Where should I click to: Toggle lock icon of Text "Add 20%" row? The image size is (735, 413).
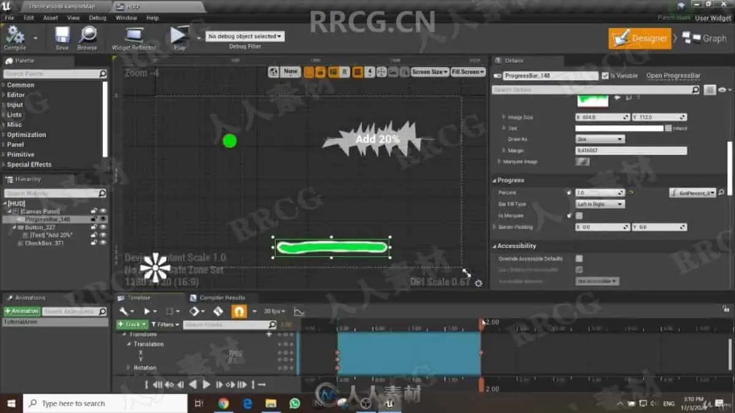pos(94,235)
